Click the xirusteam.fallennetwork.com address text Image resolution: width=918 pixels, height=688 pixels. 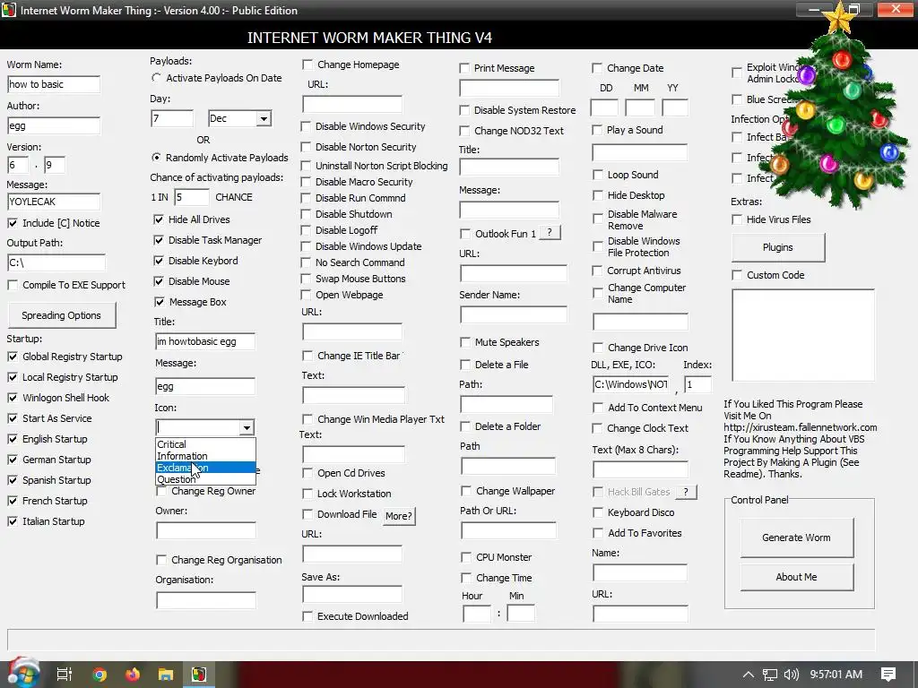pos(801,427)
